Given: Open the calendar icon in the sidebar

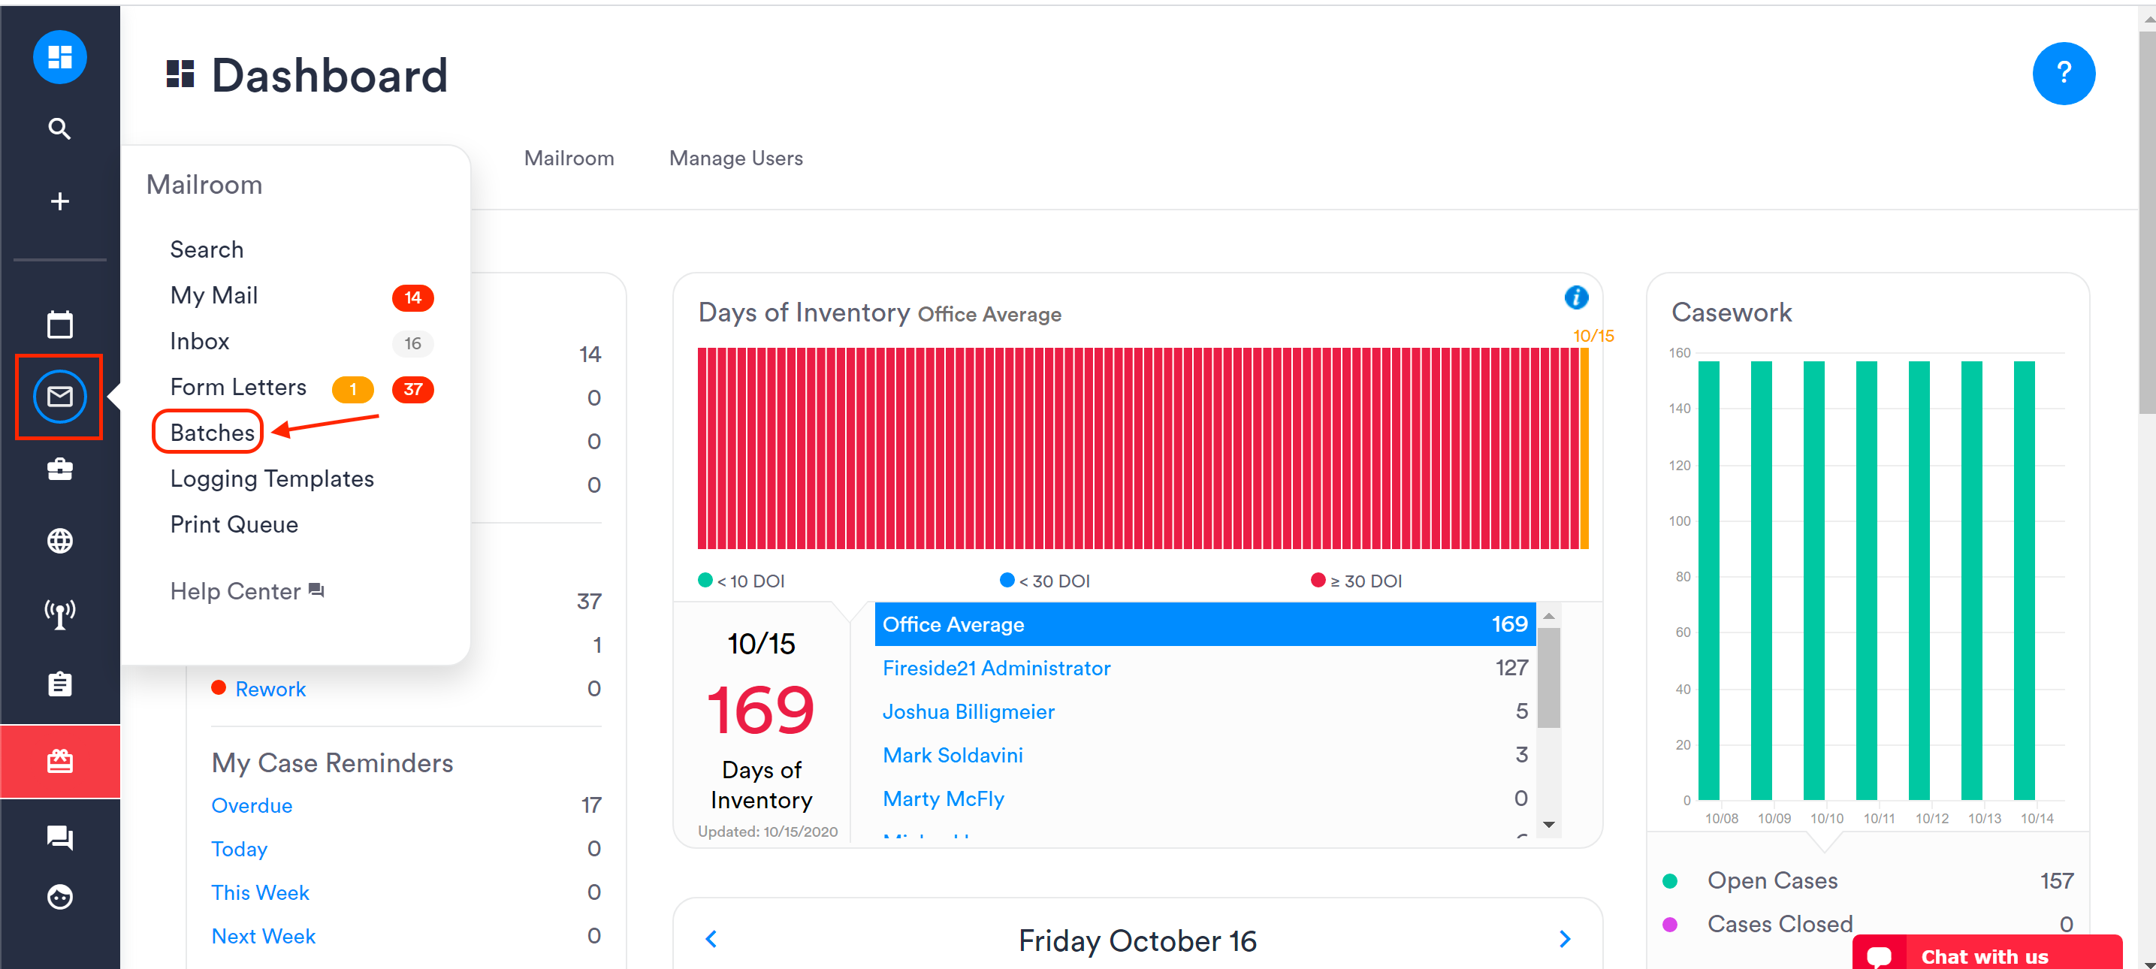Looking at the screenshot, I should pos(59,324).
